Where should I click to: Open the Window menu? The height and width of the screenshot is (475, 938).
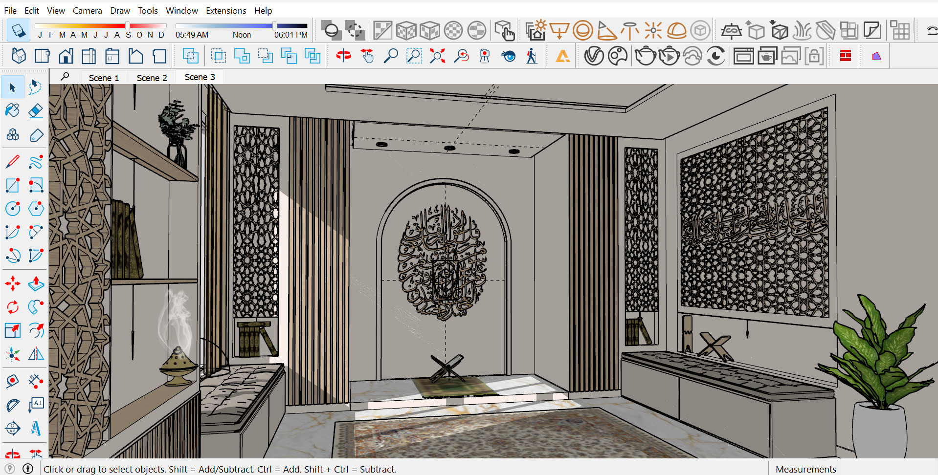[x=181, y=10]
